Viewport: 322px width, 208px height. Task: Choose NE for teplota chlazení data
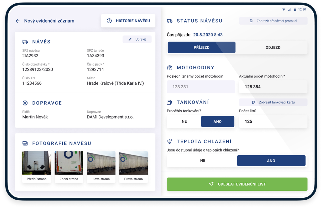[x=203, y=161]
